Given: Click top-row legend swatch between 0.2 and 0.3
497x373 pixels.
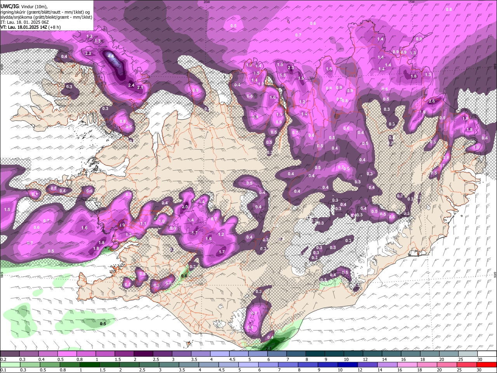Looking at the screenshot, I should click(10, 354).
